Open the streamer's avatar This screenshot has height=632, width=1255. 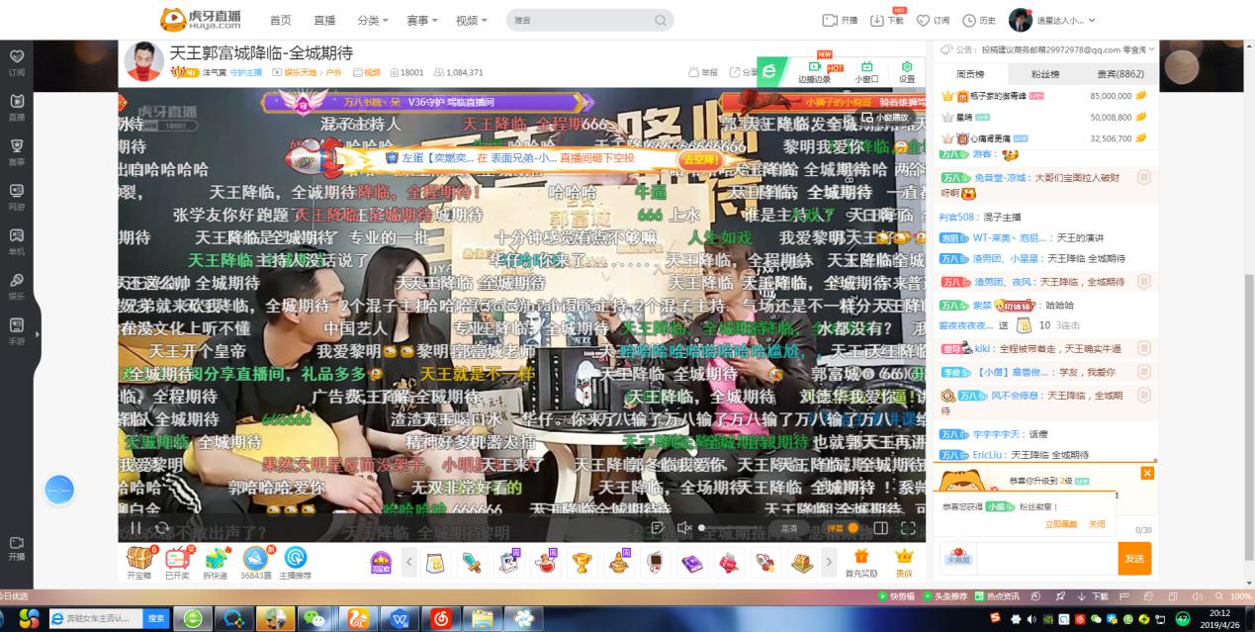point(144,62)
